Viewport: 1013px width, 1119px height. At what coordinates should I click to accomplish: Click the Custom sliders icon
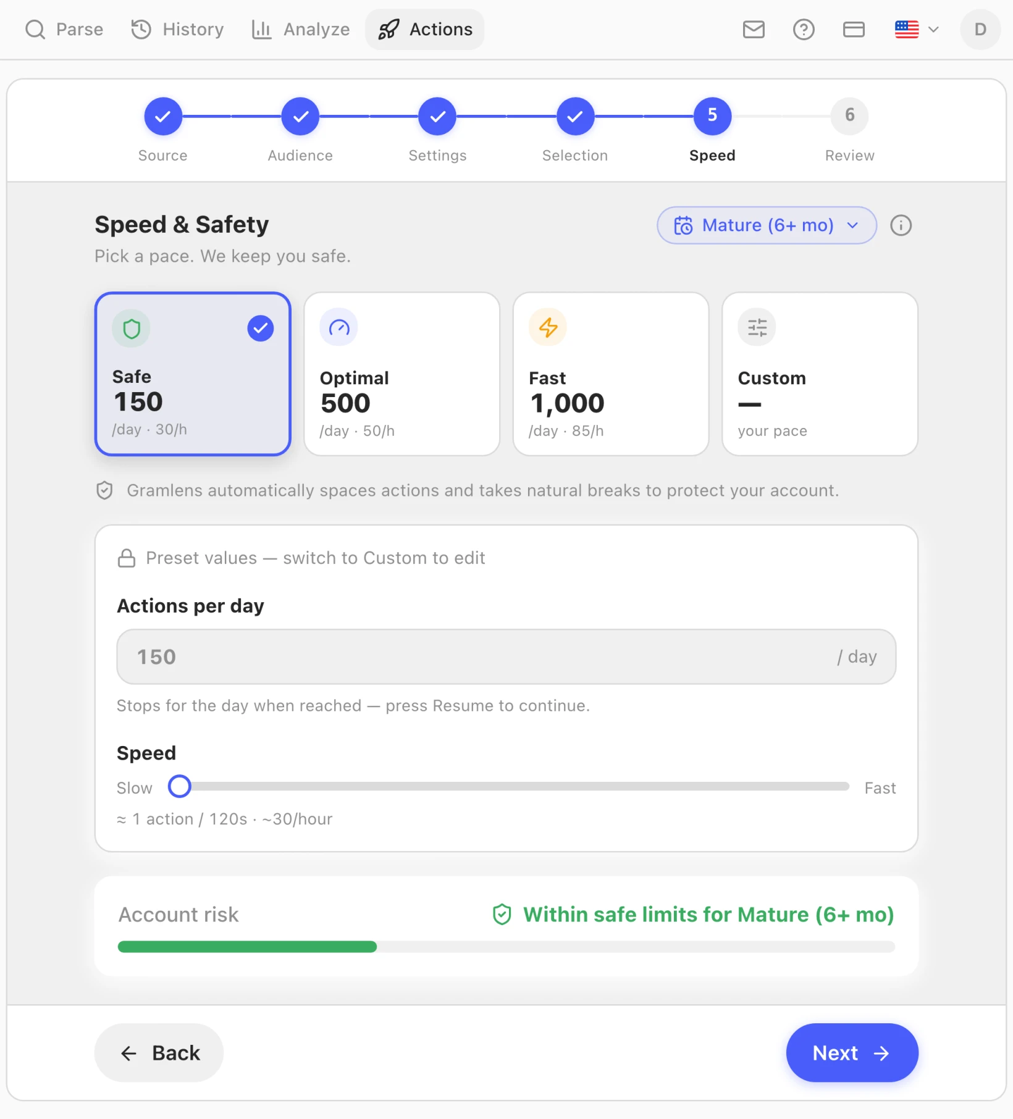tap(757, 327)
